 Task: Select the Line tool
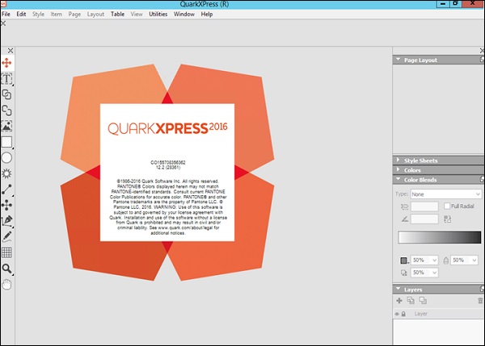coord(6,190)
